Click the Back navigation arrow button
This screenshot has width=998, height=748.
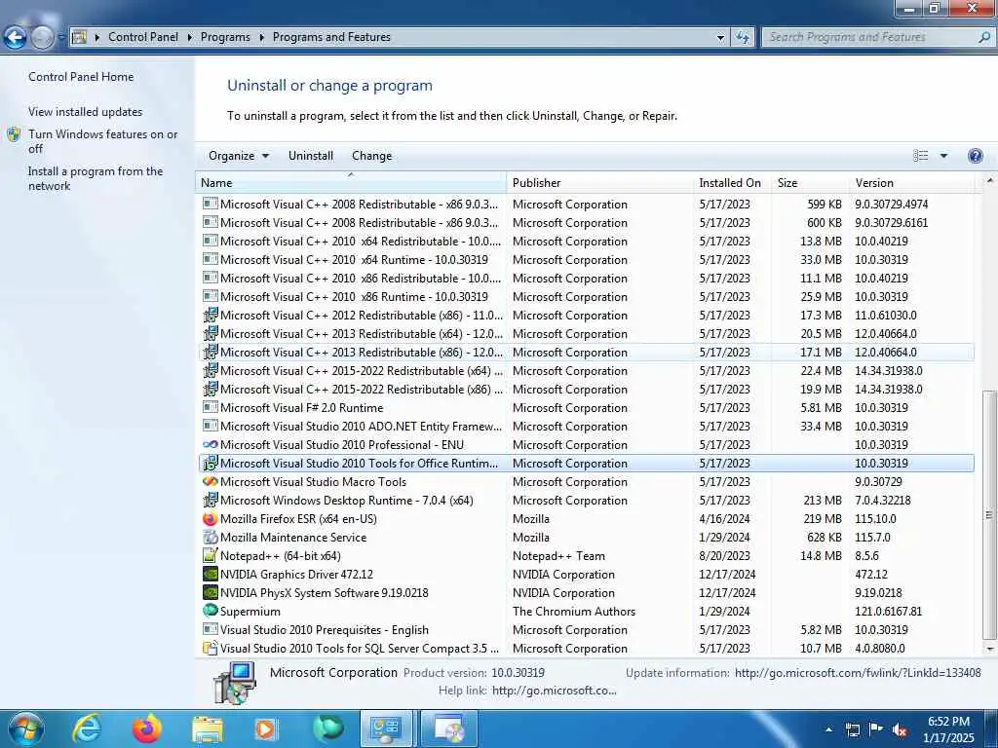[x=15, y=38]
